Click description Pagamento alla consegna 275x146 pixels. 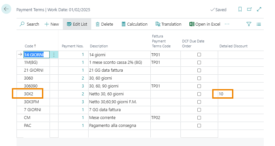click(113, 126)
